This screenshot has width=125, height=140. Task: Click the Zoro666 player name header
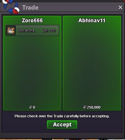point(32,21)
